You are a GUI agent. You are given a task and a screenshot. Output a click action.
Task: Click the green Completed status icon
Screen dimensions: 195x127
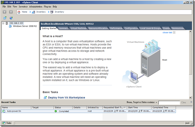click(56, 111)
